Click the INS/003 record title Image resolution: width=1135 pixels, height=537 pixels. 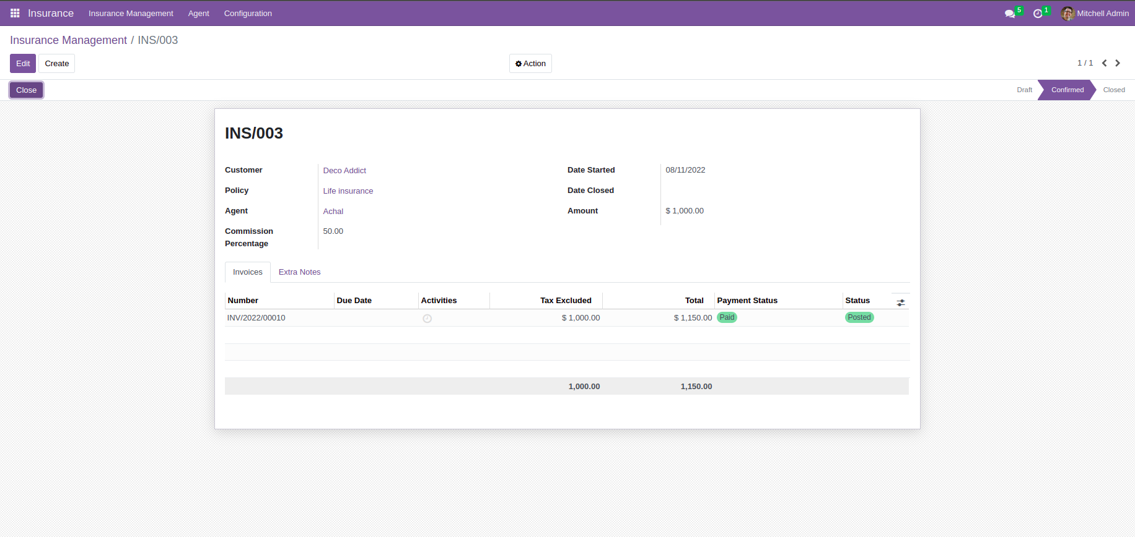click(254, 133)
